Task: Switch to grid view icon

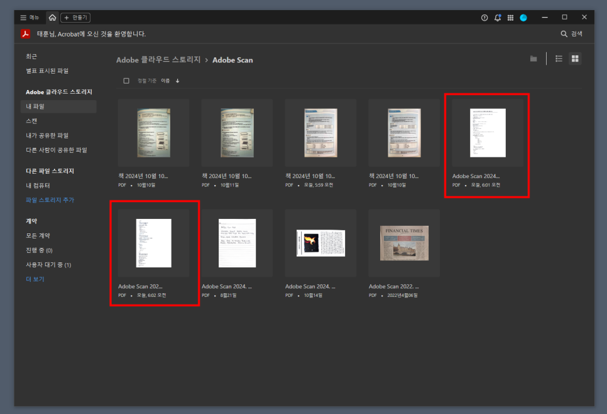Action: 575,59
